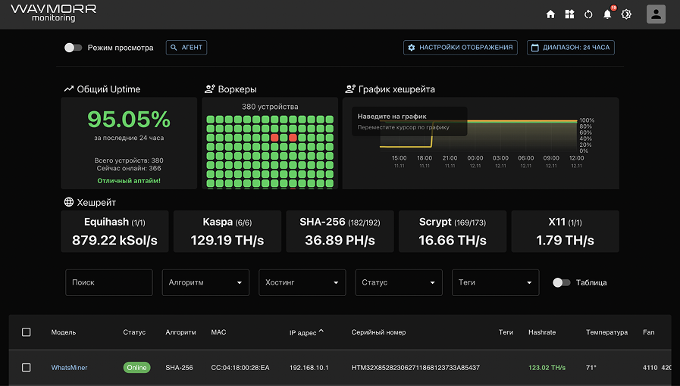Enable the Режим просмотра switch
Image resolution: width=680 pixels, height=386 pixels.
(x=73, y=48)
